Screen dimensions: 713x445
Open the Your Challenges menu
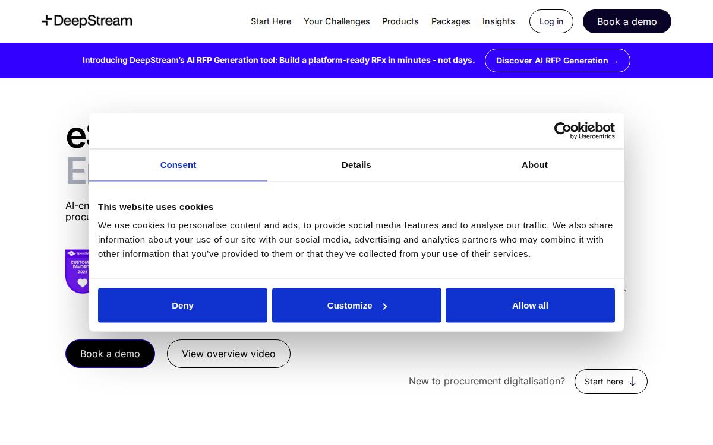pos(337,21)
